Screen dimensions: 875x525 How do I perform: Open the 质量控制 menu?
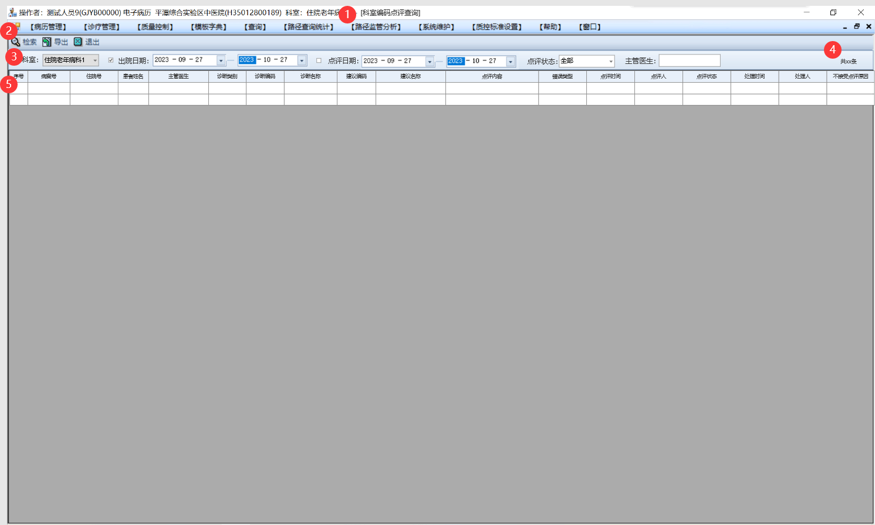pyautogui.click(x=156, y=27)
